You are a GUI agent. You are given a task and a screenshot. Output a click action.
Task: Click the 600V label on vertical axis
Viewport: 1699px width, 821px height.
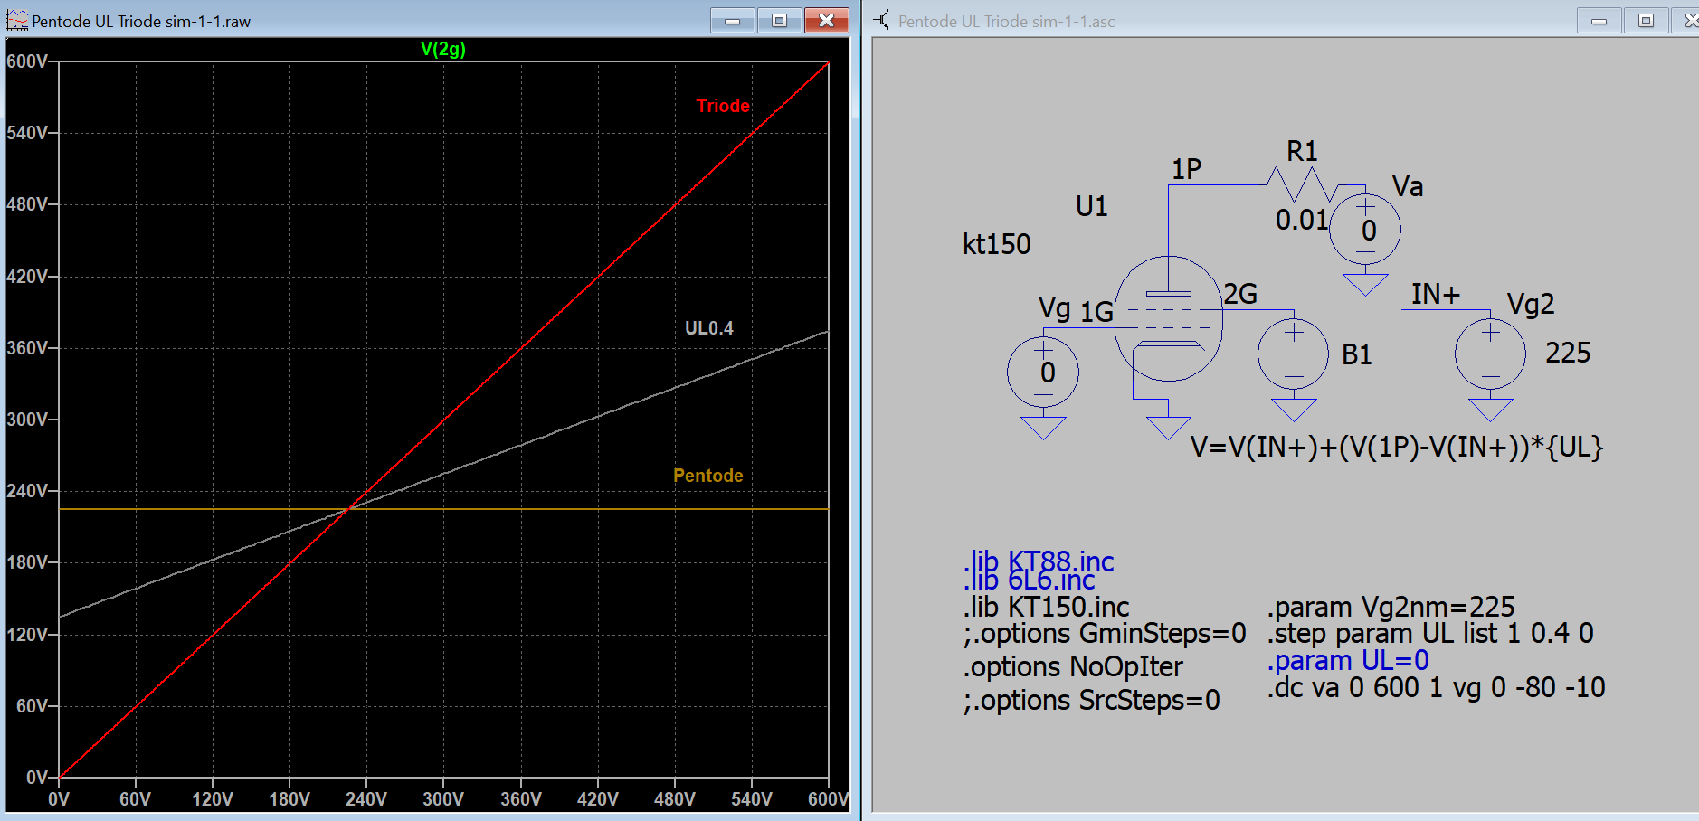click(x=27, y=61)
